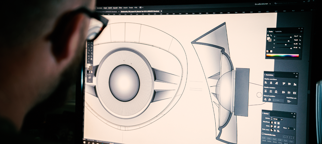Click the white color swatch below the CMYK sliders

[271, 51]
